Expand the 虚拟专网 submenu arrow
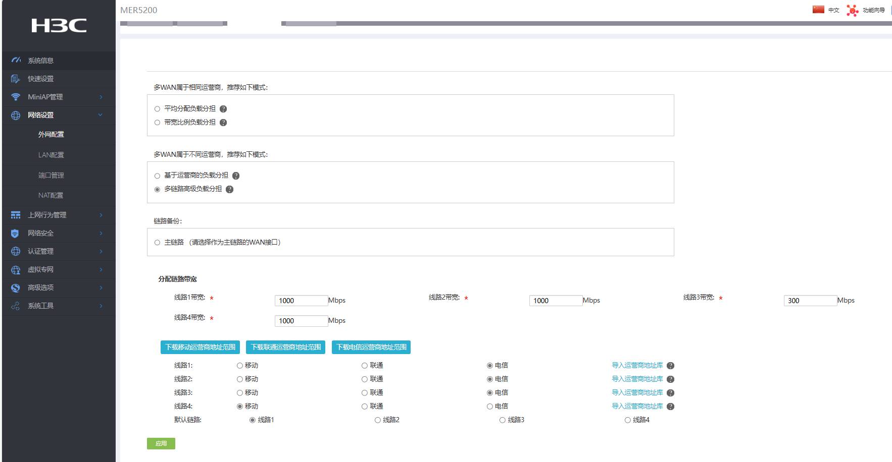892x462 pixels. point(101,269)
